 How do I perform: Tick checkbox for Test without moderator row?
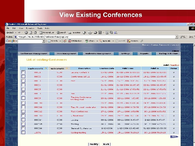point(23,107)
